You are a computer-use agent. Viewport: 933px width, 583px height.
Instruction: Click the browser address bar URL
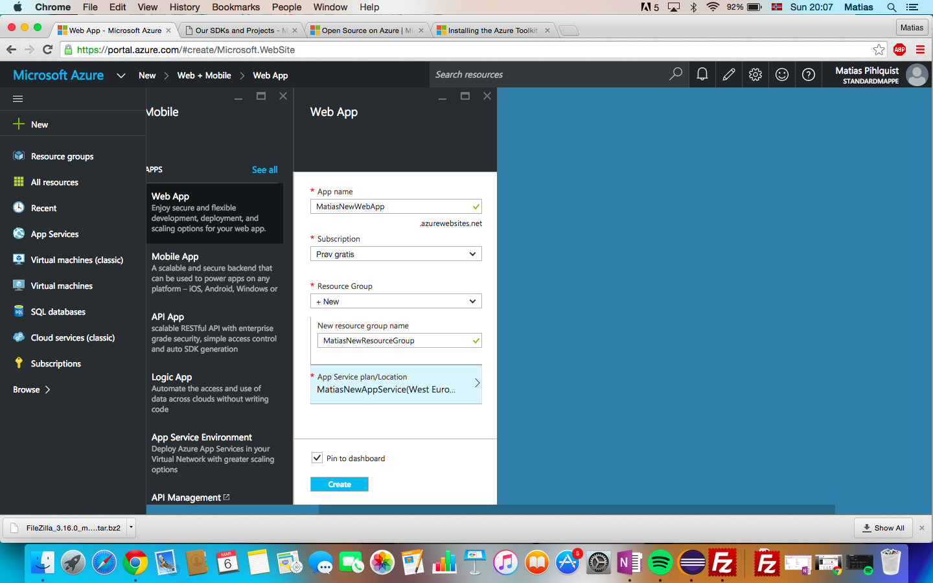pyautogui.click(x=185, y=50)
